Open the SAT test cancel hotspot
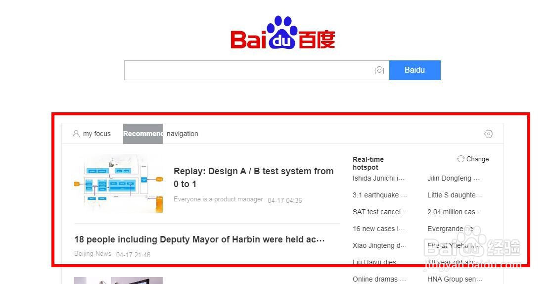The height and width of the screenshot is (284, 552). click(x=380, y=212)
